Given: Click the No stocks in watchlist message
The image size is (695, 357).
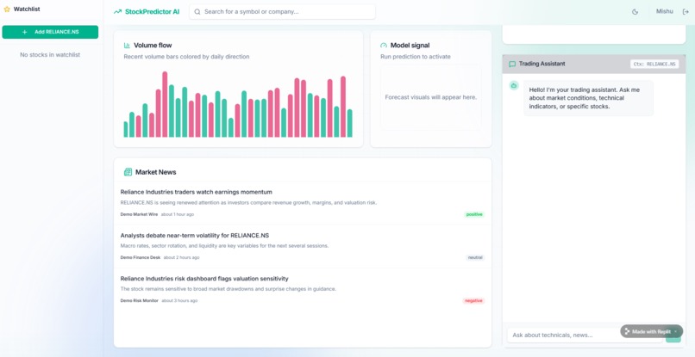Looking at the screenshot, I should click(x=50, y=55).
